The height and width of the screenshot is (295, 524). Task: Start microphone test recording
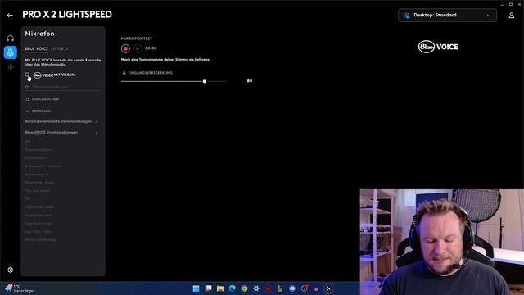pyautogui.click(x=125, y=48)
